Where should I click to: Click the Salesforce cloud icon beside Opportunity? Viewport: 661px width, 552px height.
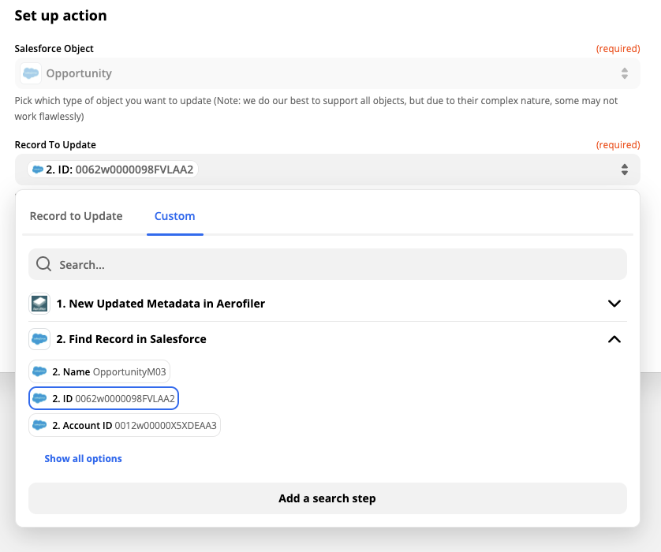coord(31,73)
